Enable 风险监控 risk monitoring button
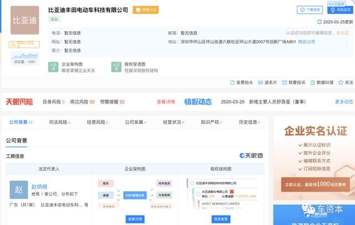The width and height of the screenshot is (355, 225). point(340,10)
